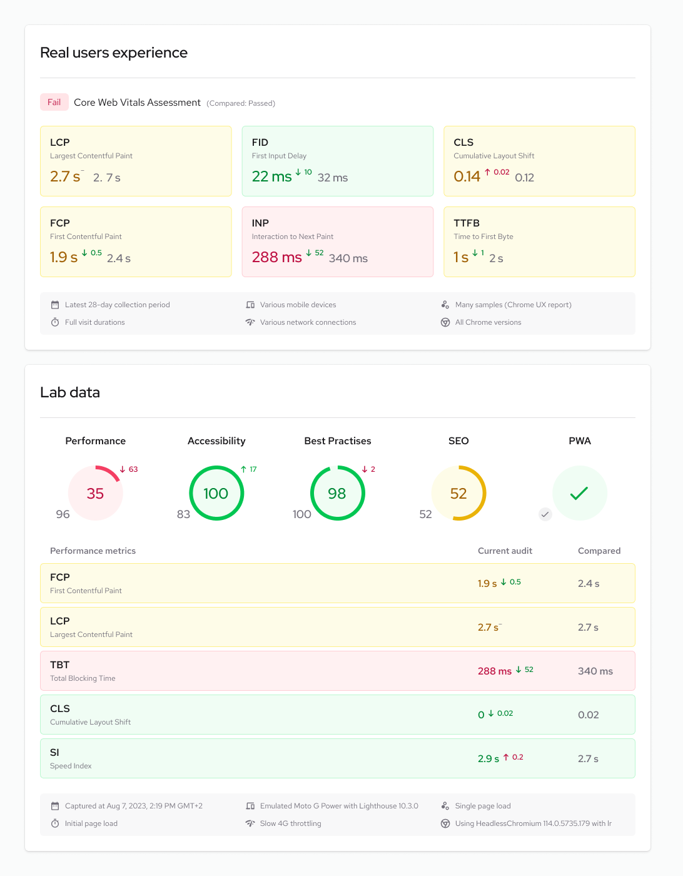
Task: Click the globe icon next to Using HeadlessChromium
Action: click(445, 823)
